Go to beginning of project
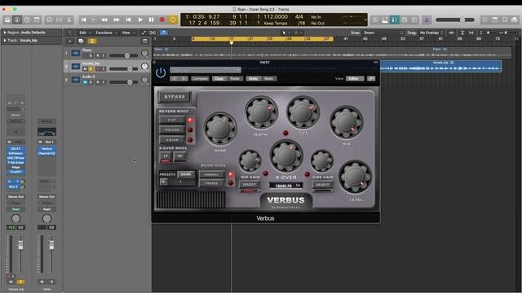This screenshot has height=293, width=522. 83,20
